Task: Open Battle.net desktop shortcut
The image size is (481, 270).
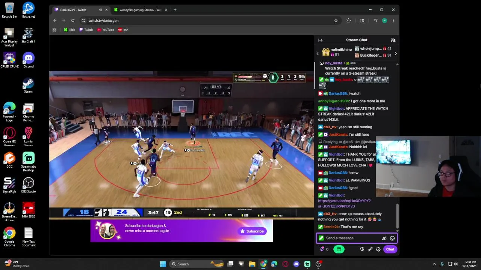Action: tap(29, 10)
